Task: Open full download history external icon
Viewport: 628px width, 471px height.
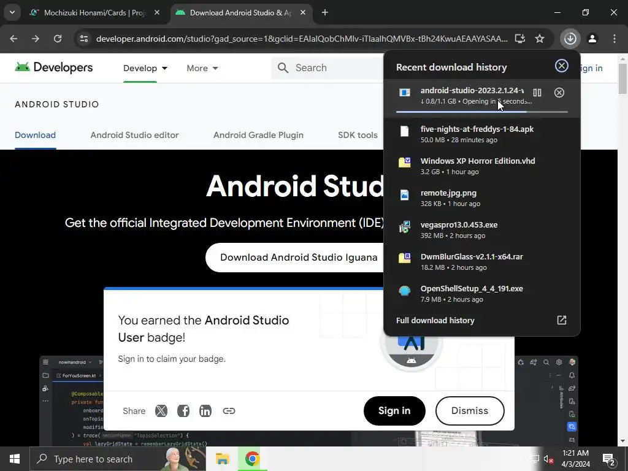Action: [x=562, y=320]
